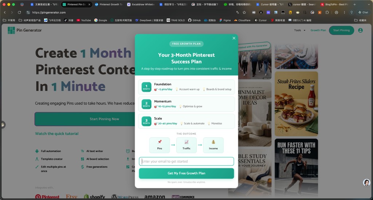Open the Cloudflare bookmark
The image size is (373, 200).
242,20
